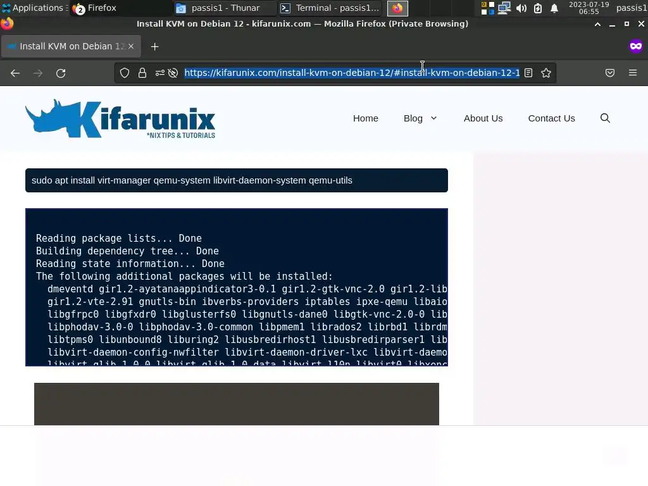Click the battery power tray icon

click(x=538, y=8)
